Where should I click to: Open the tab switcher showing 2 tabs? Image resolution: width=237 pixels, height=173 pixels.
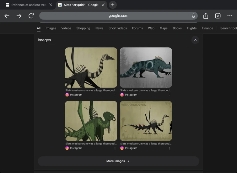point(218,16)
